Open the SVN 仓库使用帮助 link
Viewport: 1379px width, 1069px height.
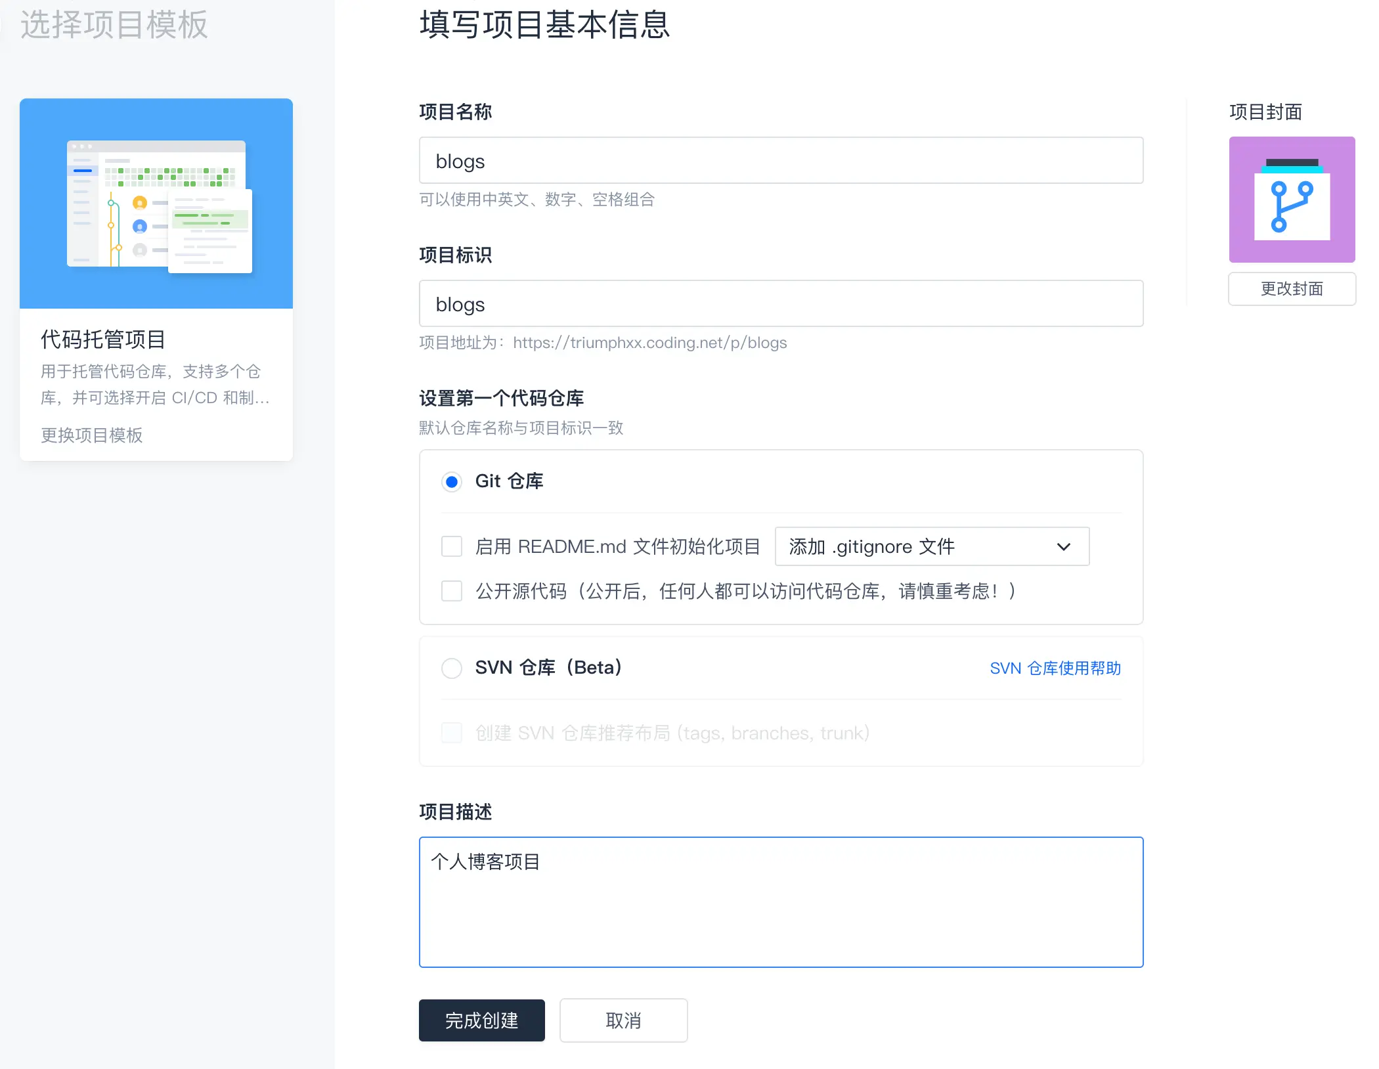(1055, 668)
